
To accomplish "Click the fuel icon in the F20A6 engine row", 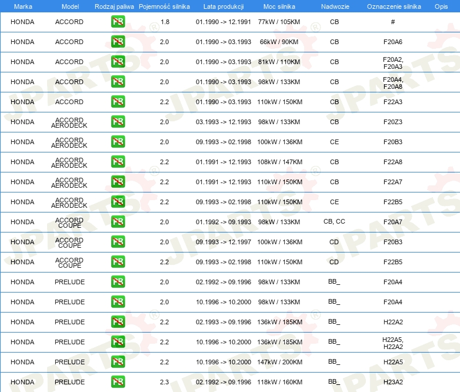I will [x=118, y=42].
